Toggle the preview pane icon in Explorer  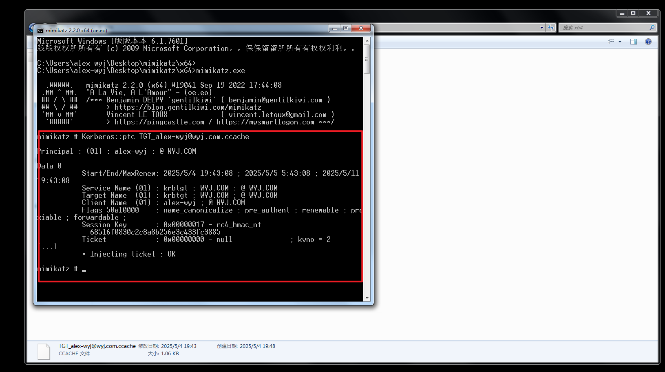[634, 42]
